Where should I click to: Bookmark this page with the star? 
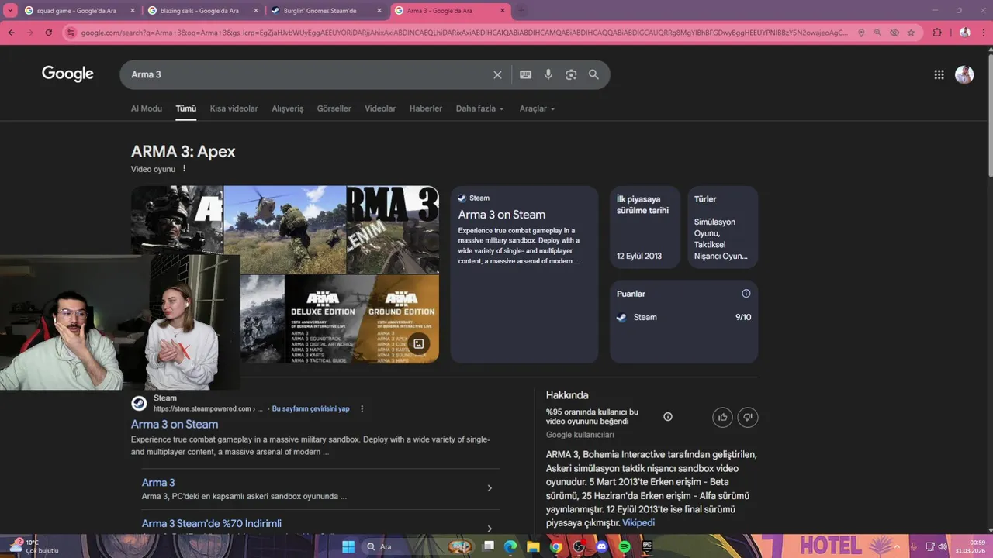pos(911,33)
